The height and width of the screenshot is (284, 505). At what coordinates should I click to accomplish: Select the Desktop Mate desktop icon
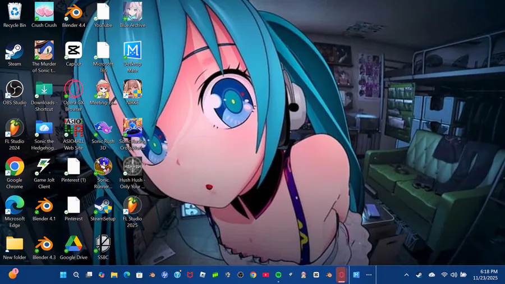click(132, 57)
